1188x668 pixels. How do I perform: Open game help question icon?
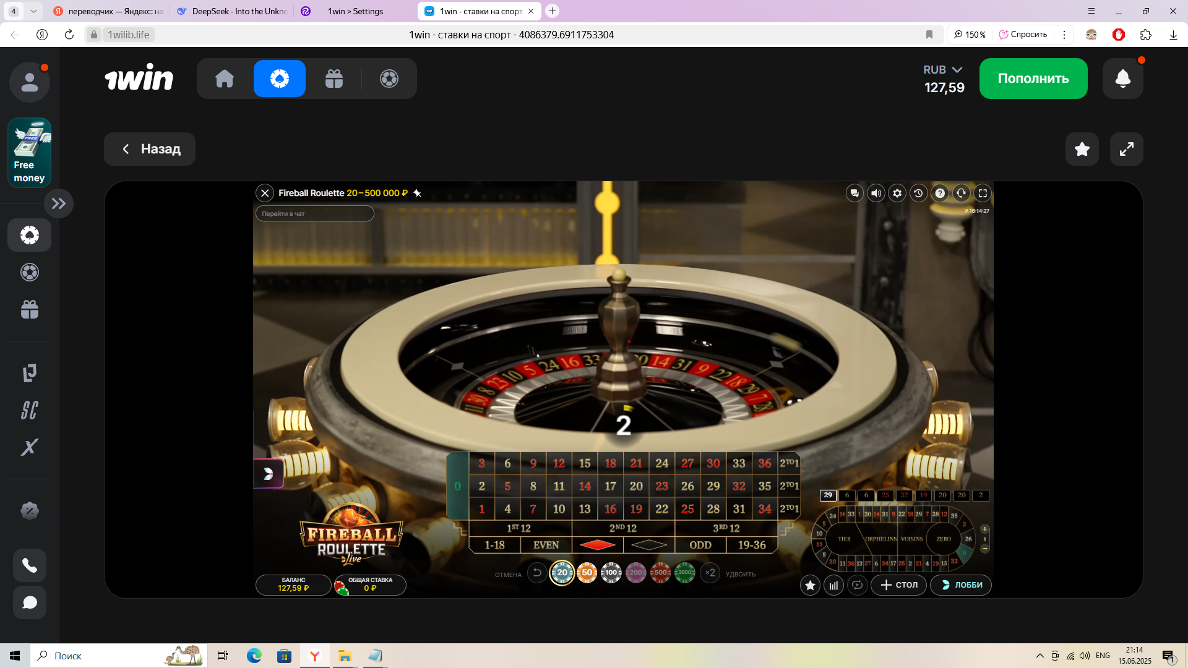pyautogui.click(x=940, y=193)
